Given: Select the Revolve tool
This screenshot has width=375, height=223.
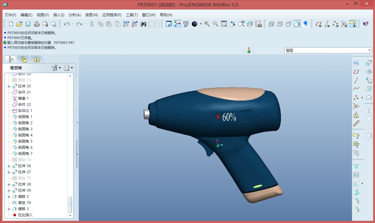Looking at the screenshot, I should coord(369,72).
